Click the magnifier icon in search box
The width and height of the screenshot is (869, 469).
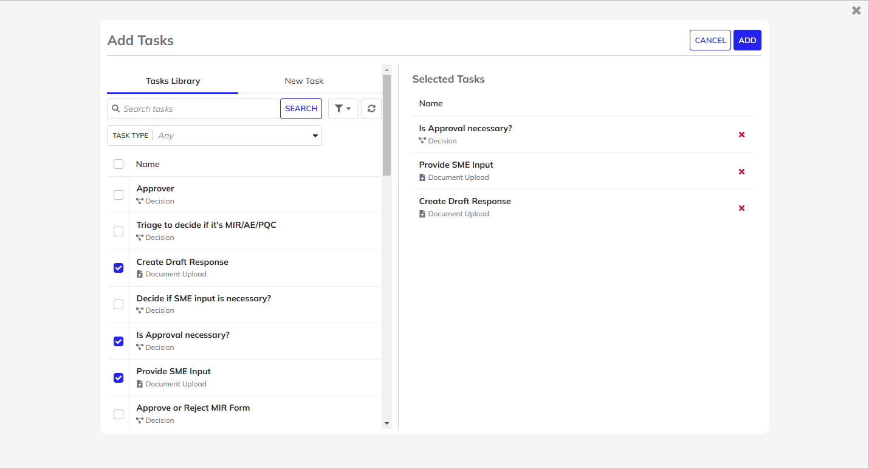tap(116, 109)
